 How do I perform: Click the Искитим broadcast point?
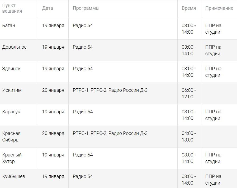coord(12,90)
